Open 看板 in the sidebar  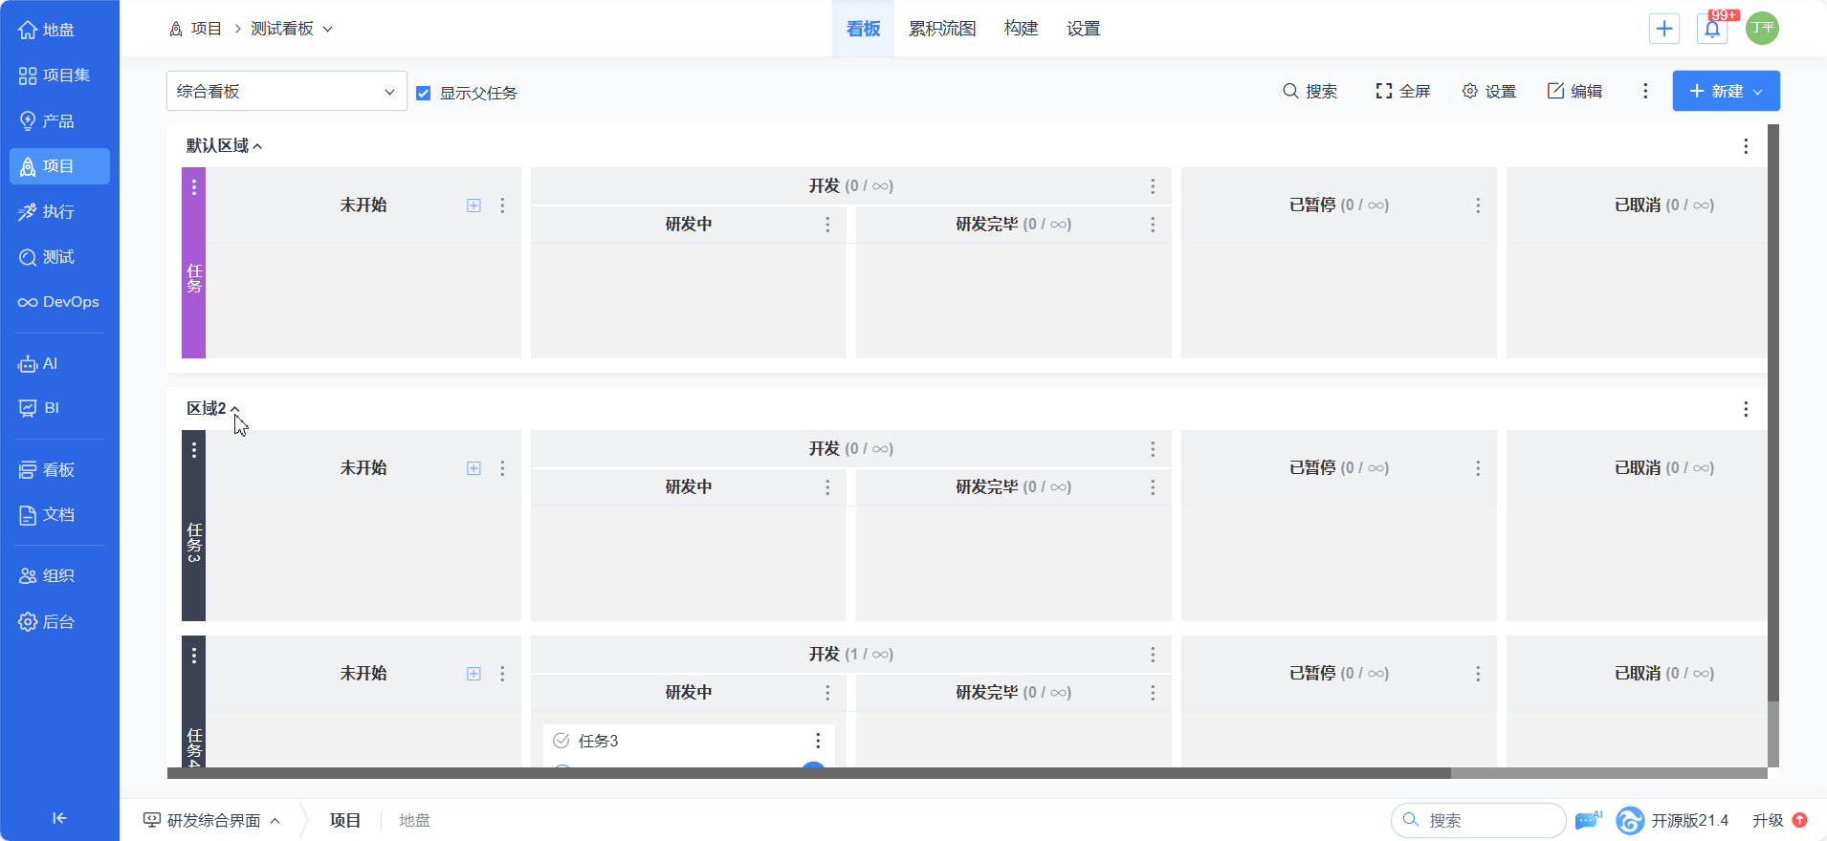[x=59, y=470]
